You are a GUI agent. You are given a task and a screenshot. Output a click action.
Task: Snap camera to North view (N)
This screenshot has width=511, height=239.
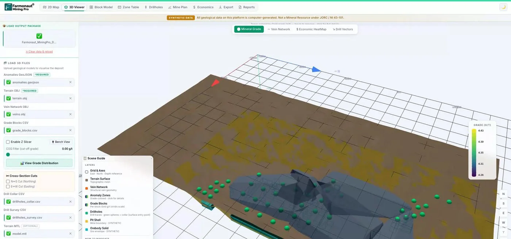click(503, 194)
